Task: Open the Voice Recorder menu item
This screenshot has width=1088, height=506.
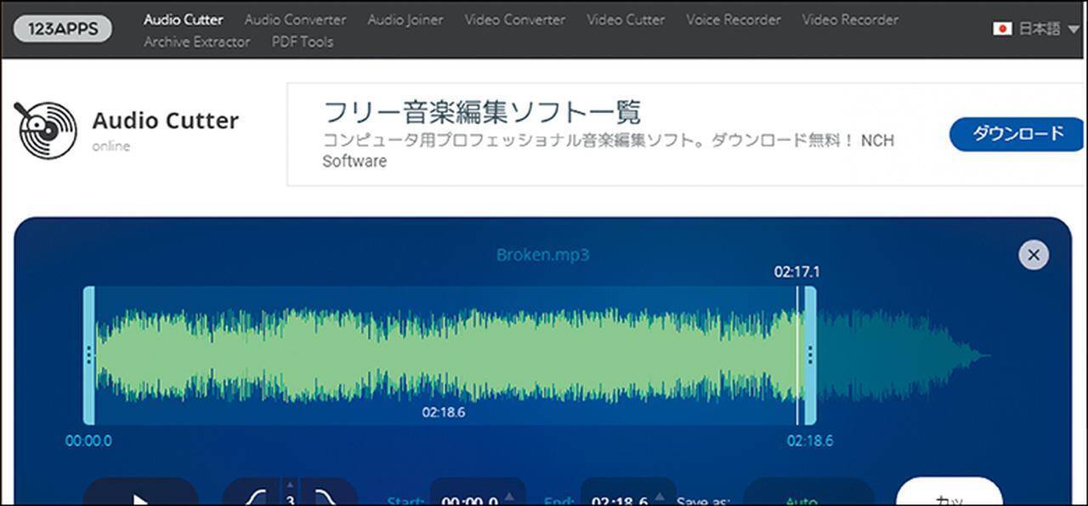Action: (733, 19)
